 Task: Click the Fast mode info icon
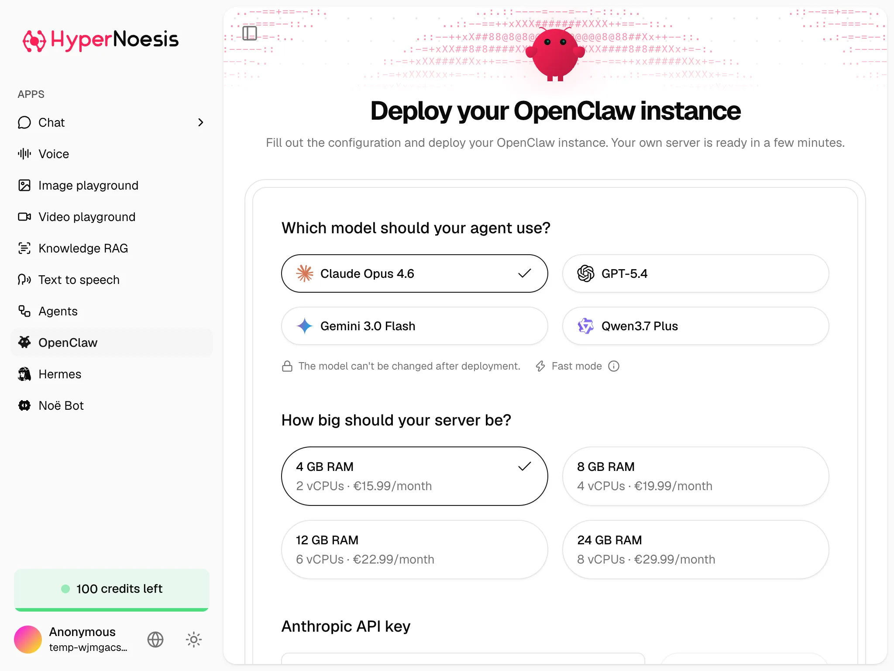[x=614, y=366]
